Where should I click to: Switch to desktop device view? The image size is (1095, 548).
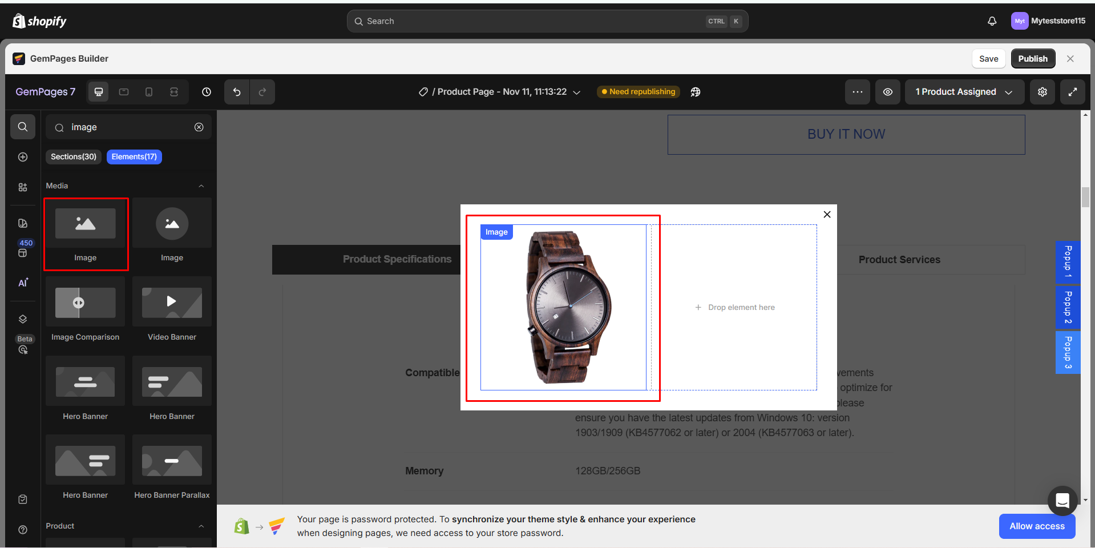pos(99,92)
